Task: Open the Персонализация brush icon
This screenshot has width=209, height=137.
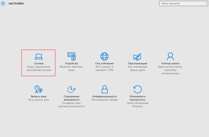Action: coord(137,57)
